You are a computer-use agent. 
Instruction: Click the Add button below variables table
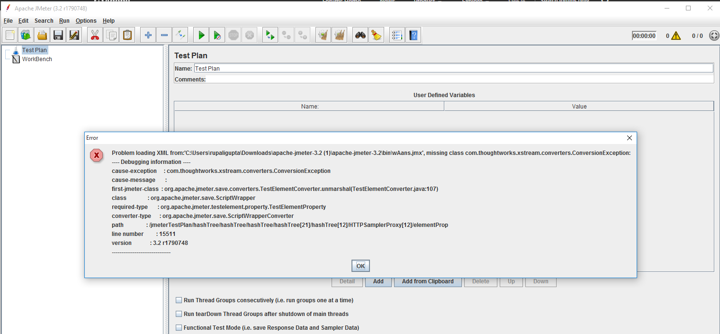(378, 281)
